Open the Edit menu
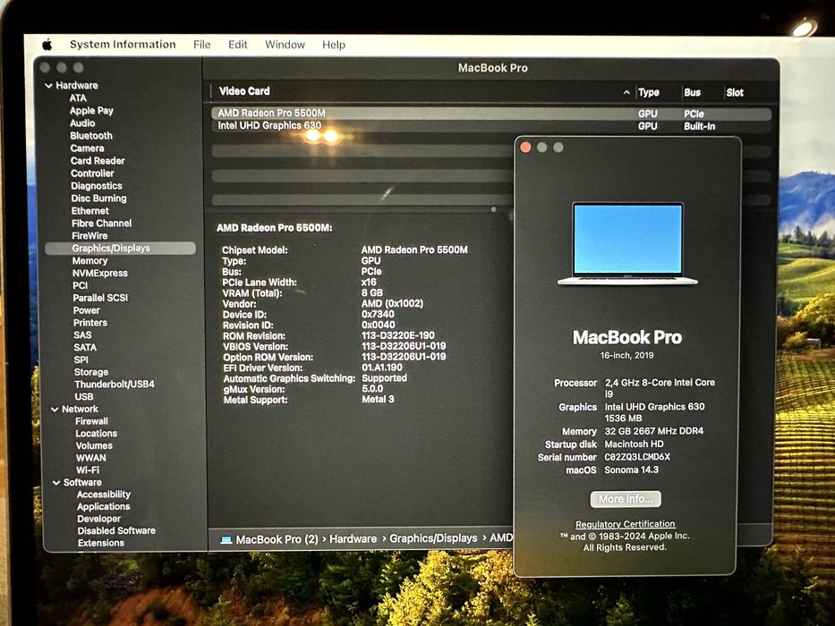Viewport: 835px width, 626px height. [237, 45]
